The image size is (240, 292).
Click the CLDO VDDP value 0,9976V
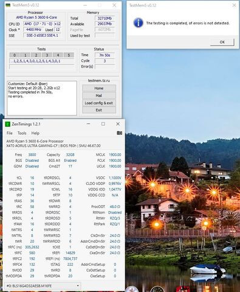tap(115, 184)
